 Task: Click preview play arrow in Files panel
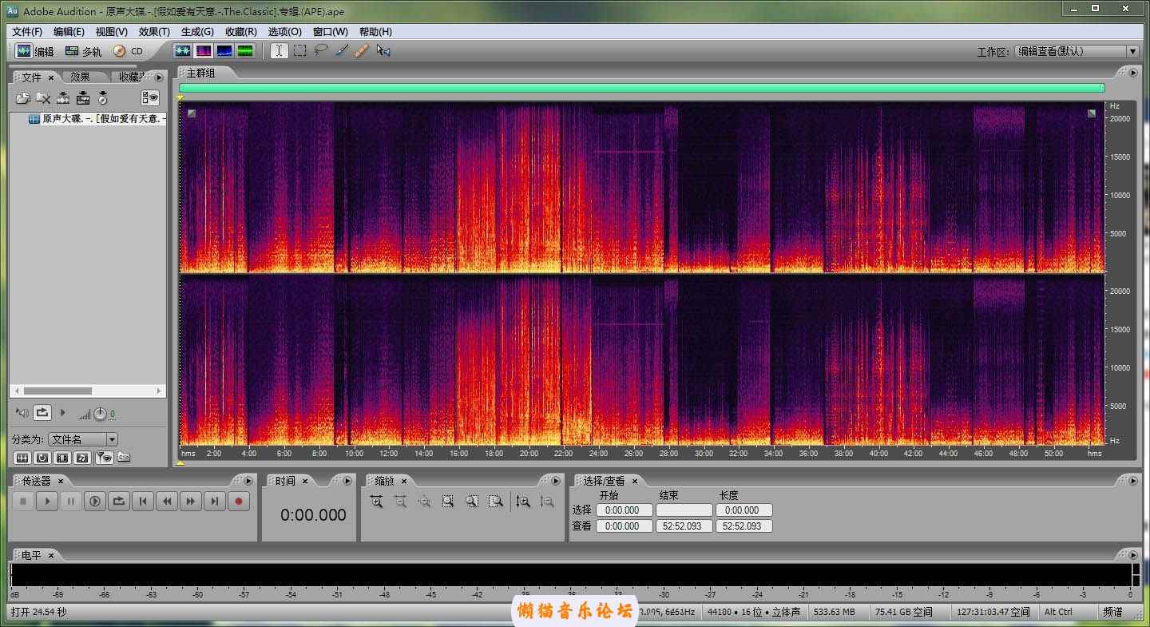(x=63, y=413)
